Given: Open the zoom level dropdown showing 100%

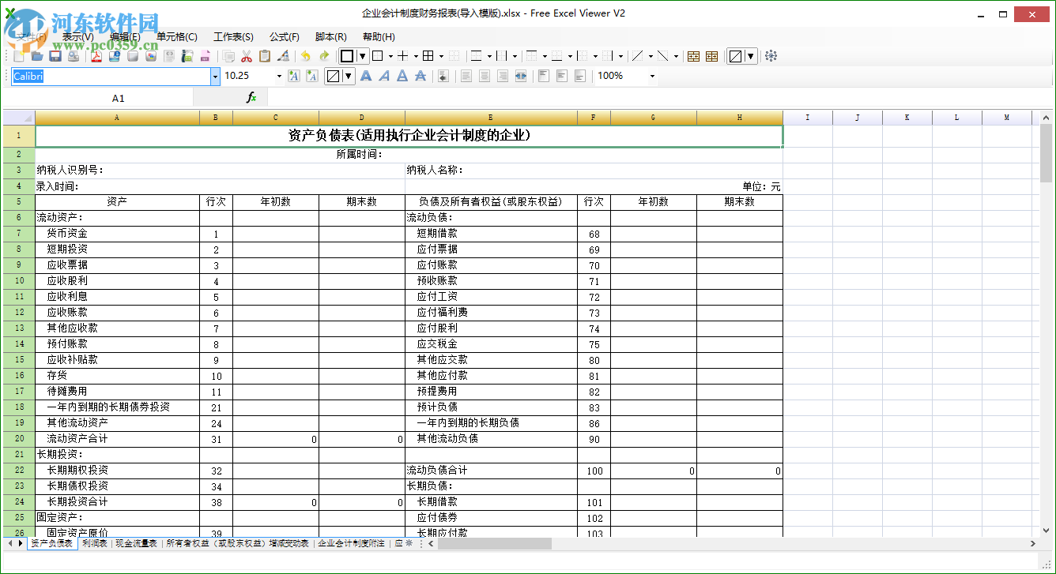Looking at the screenshot, I should [651, 75].
